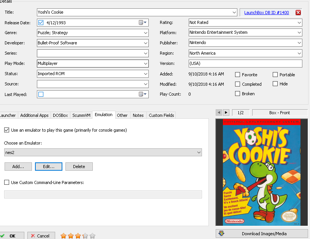This screenshot has width=310, height=239.
Task: Switch to the Other tab
Action: tap(122, 115)
